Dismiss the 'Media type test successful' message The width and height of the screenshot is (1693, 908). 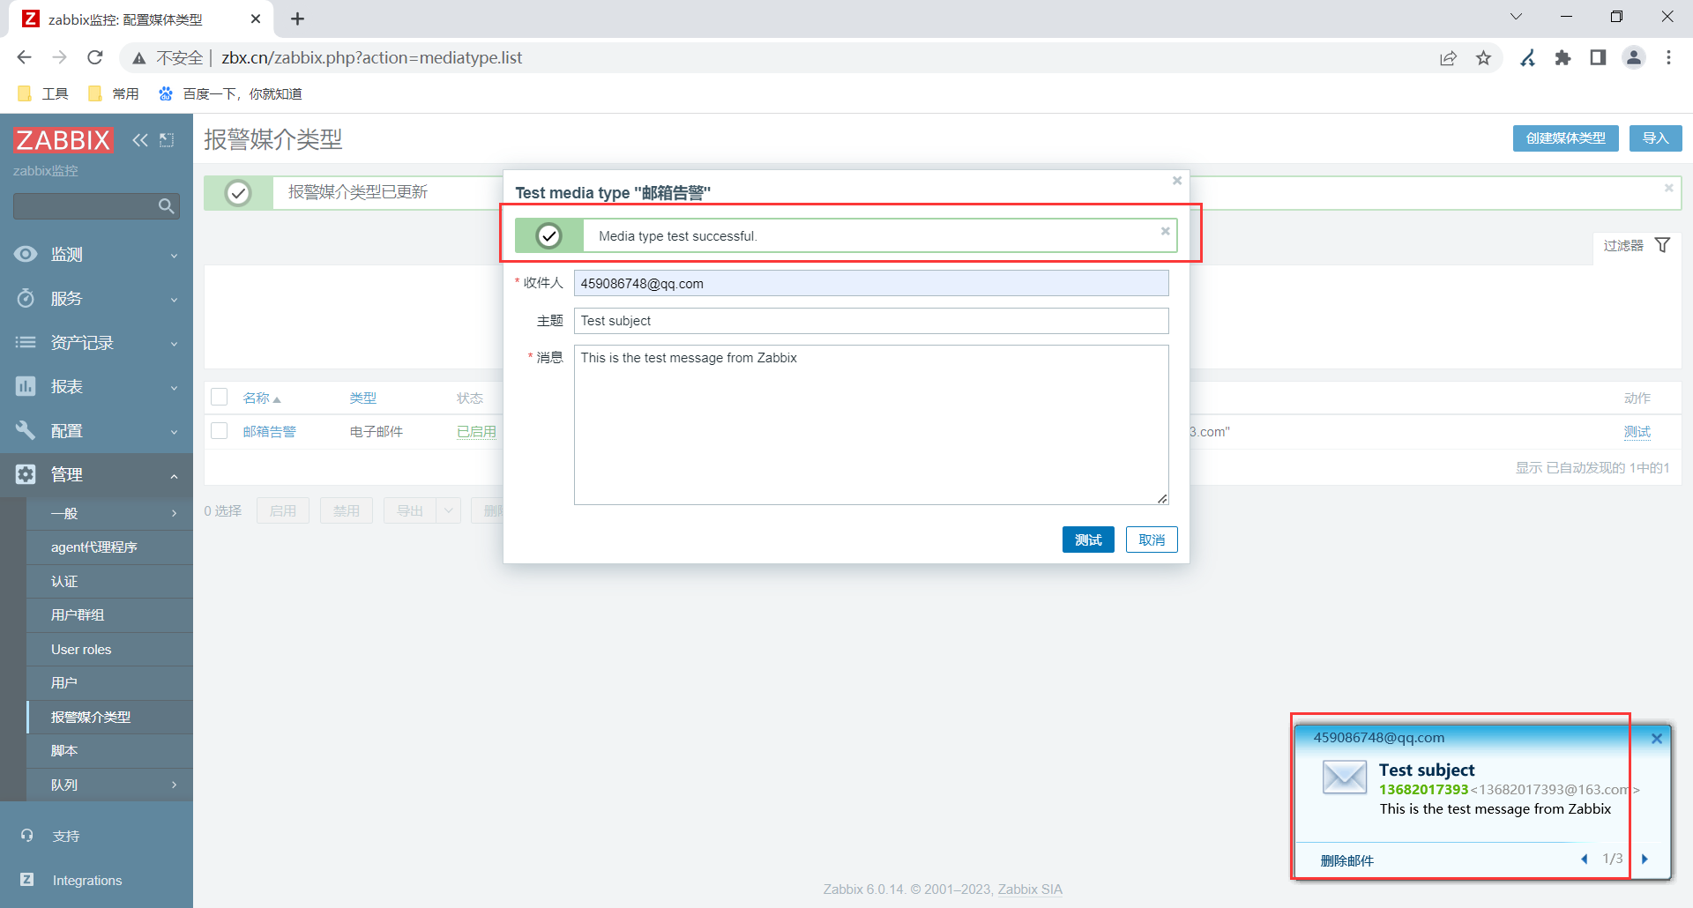(x=1165, y=231)
